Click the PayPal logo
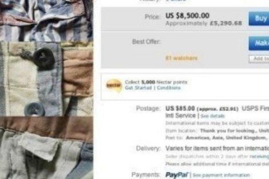Screen dimensions: 269x179 (x=177, y=175)
